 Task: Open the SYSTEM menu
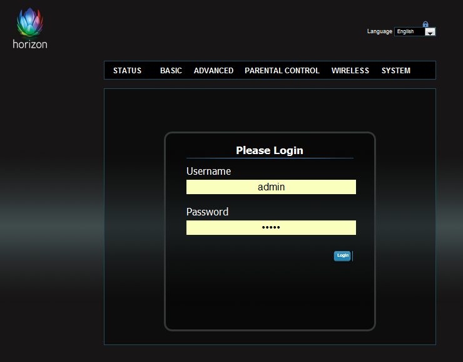tap(395, 71)
